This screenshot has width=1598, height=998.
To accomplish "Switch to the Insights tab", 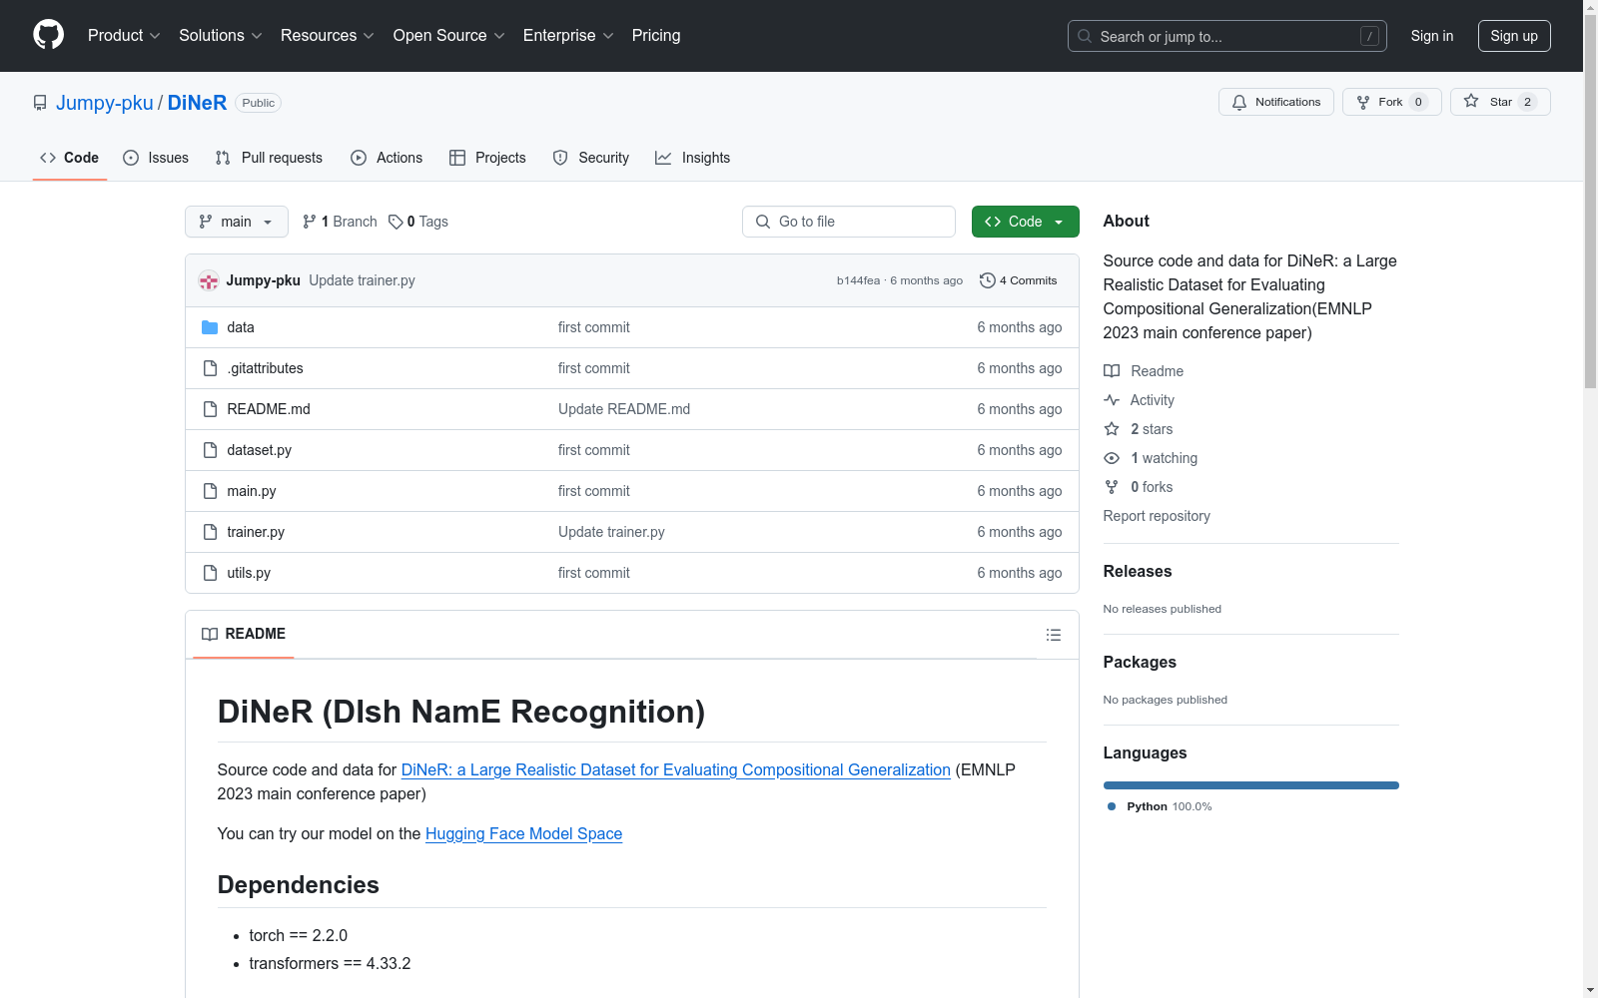I will [x=693, y=158].
